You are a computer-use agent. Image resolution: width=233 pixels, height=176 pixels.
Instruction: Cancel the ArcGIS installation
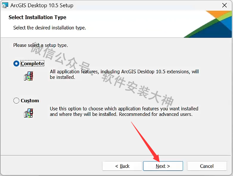pyautogui.click(x=207, y=166)
